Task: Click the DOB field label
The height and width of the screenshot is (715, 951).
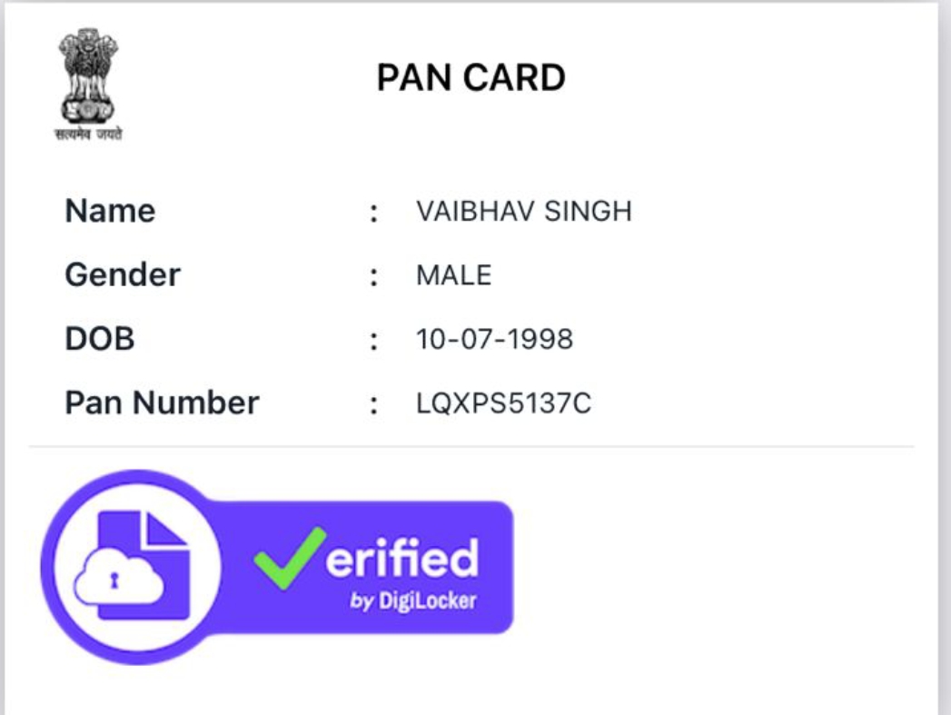Action: coord(100,340)
